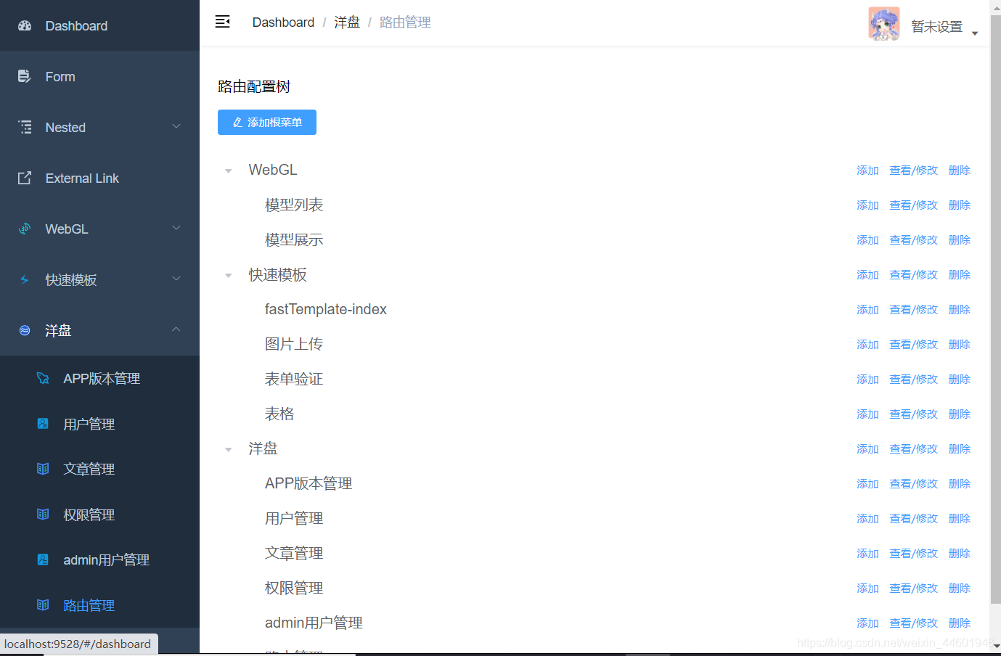
Task: Open External Link via its sidebar icon
Action: click(25, 178)
